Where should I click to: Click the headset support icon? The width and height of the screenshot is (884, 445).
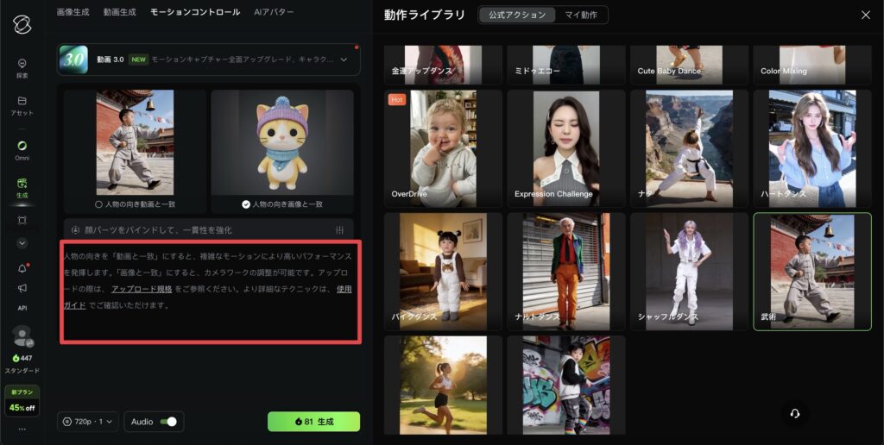(794, 413)
